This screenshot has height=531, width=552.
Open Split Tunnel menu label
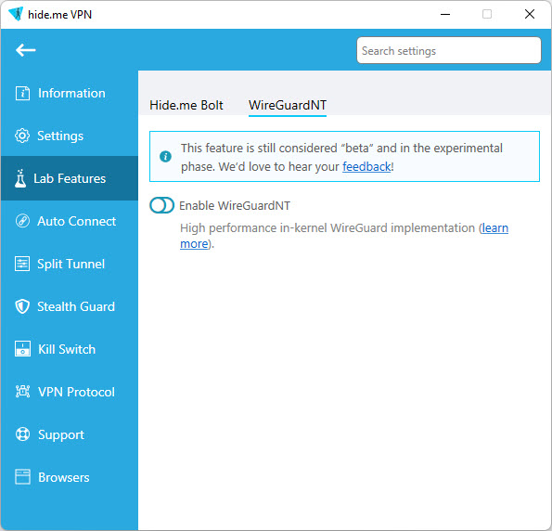click(71, 264)
